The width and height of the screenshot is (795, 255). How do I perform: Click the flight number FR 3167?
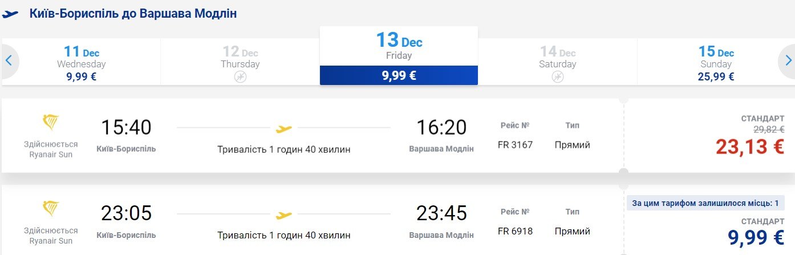(515, 145)
